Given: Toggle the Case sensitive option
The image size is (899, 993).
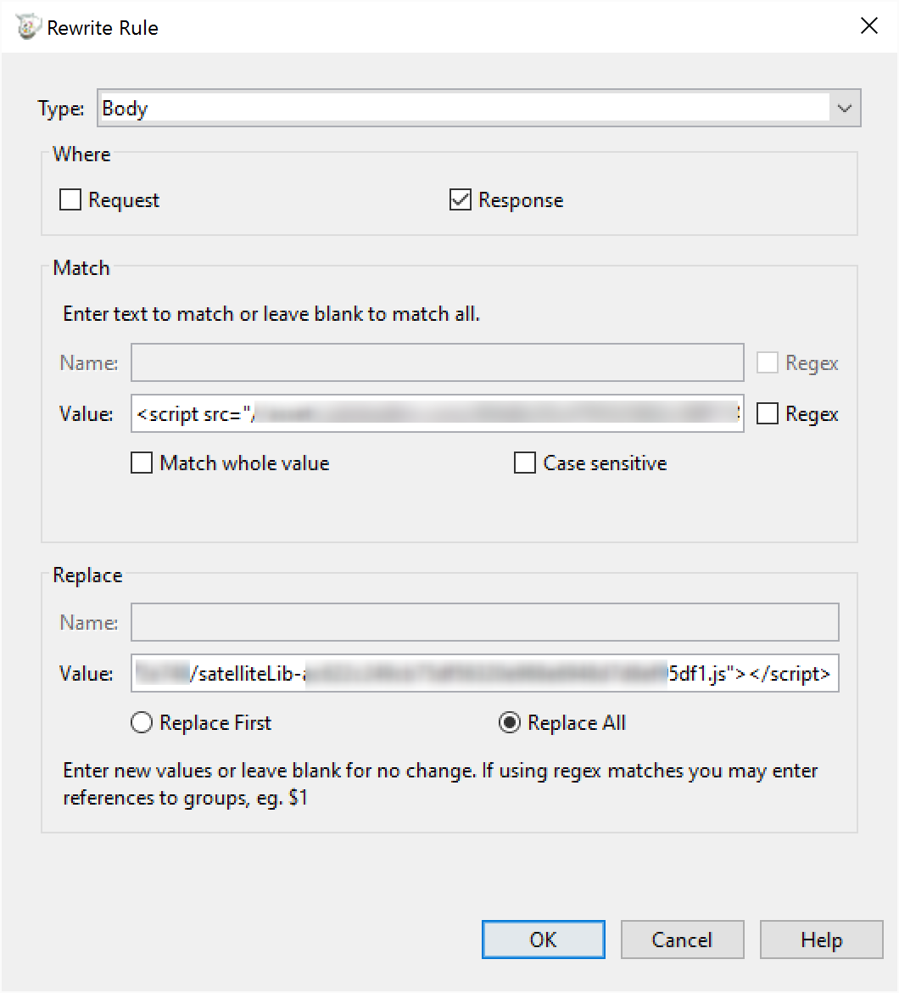Looking at the screenshot, I should click(x=525, y=463).
